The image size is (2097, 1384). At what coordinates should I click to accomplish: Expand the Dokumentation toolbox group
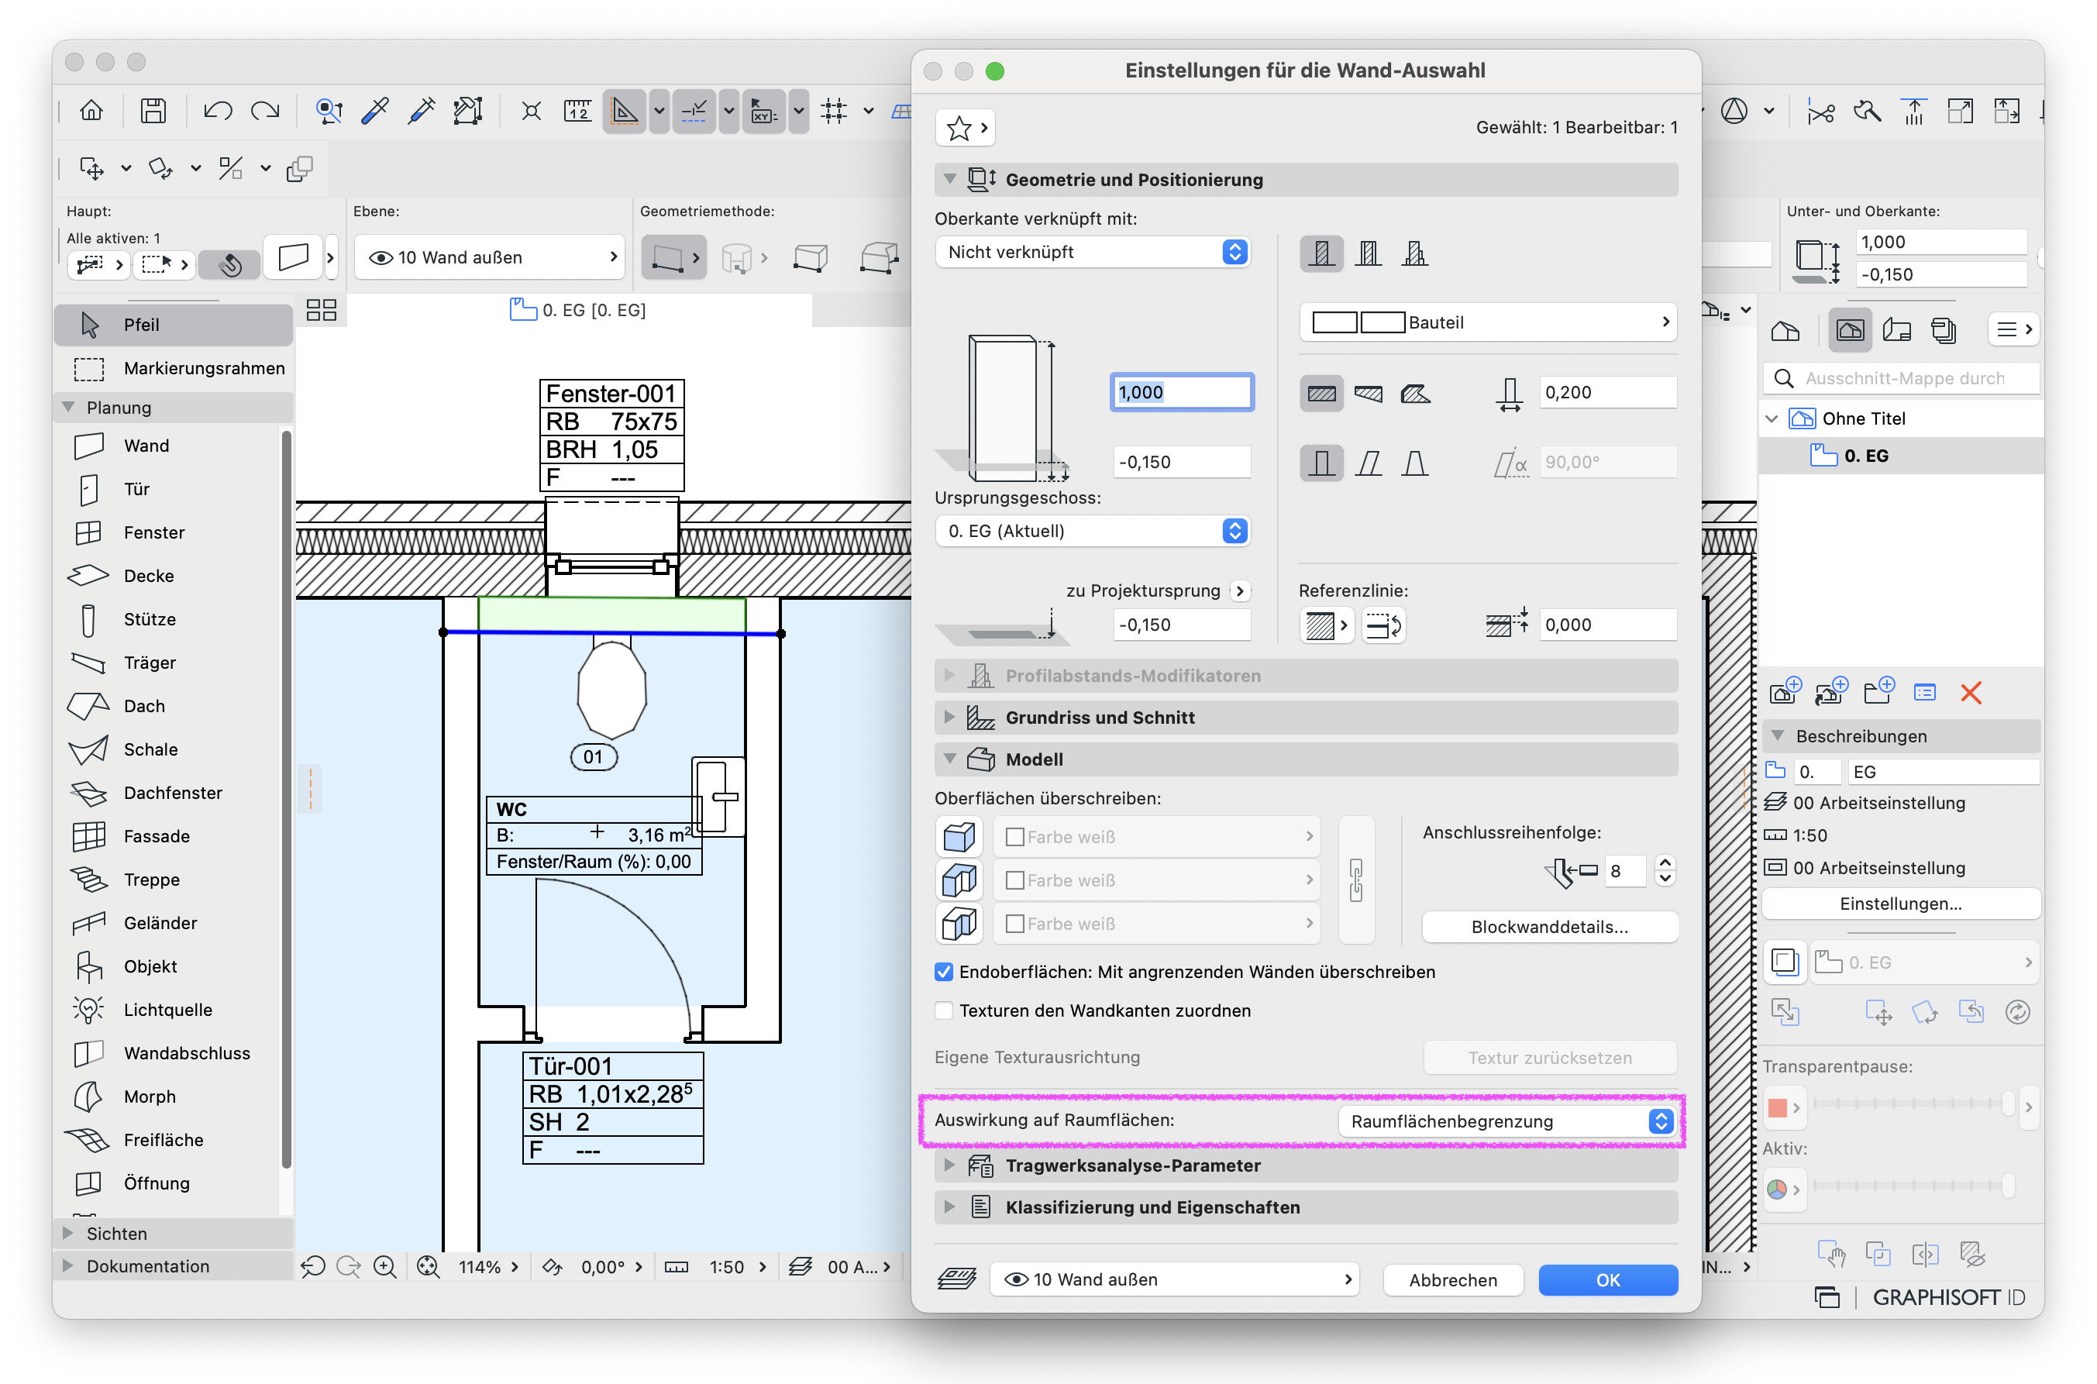click(x=67, y=1265)
